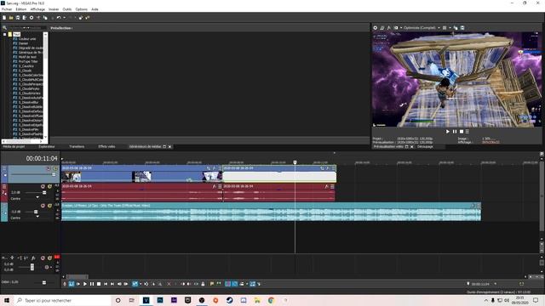Create a new project from the toolbar
The image size is (545, 306).
4,17
